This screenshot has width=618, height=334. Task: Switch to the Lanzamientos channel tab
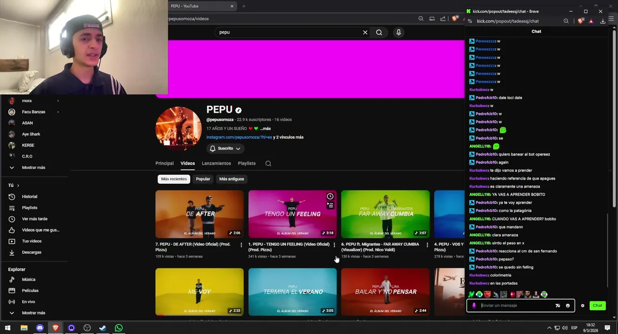216,163
